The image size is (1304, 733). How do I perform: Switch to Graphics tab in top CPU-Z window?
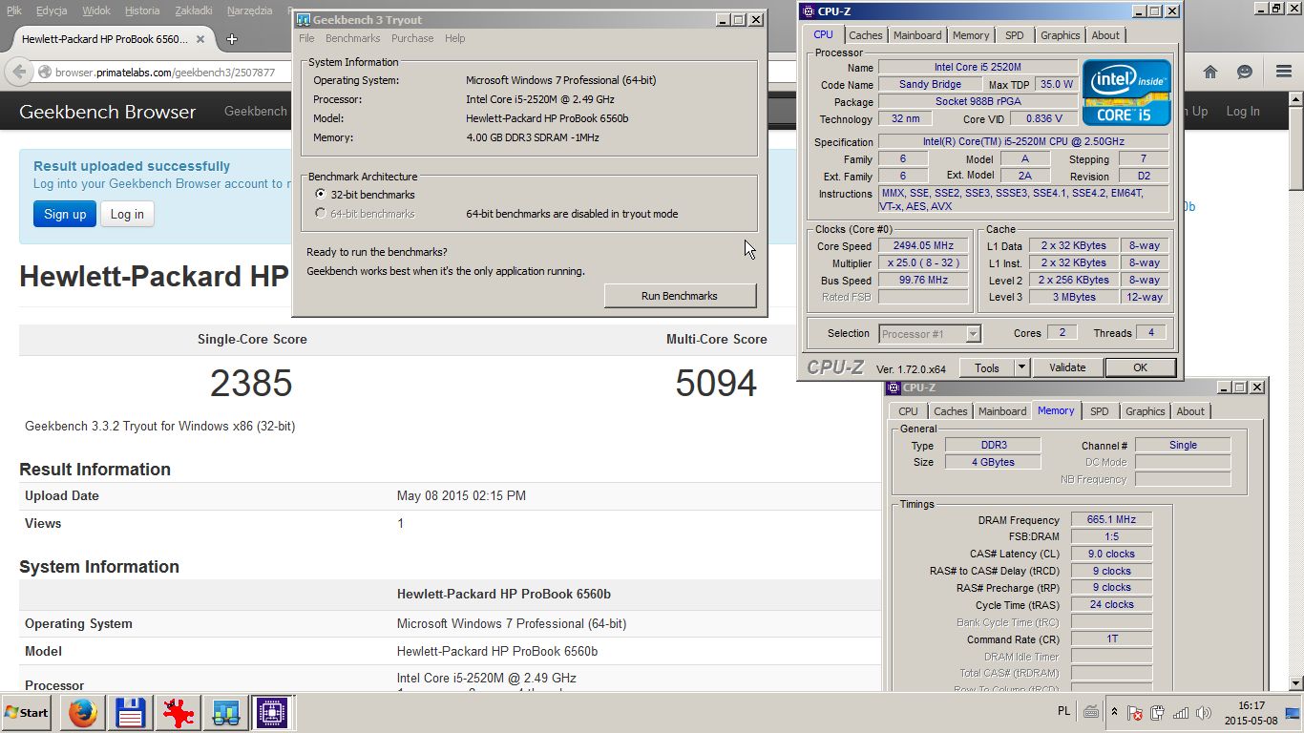(1060, 35)
